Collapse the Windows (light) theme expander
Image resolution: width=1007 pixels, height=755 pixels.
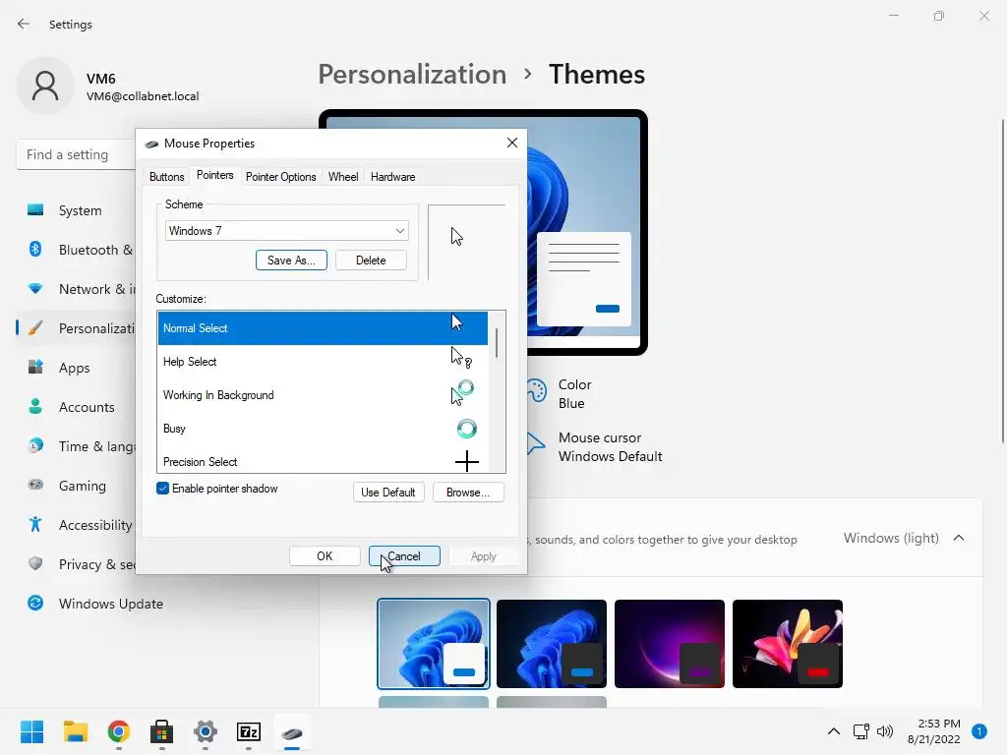point(959,538)
